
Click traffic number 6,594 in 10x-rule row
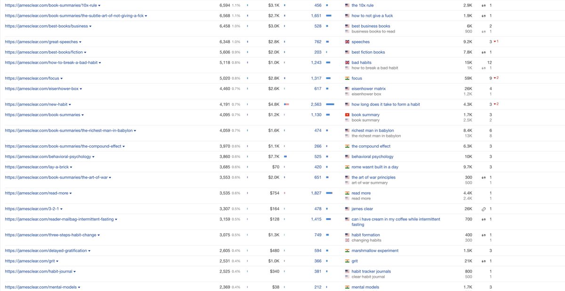coord(225,6)
